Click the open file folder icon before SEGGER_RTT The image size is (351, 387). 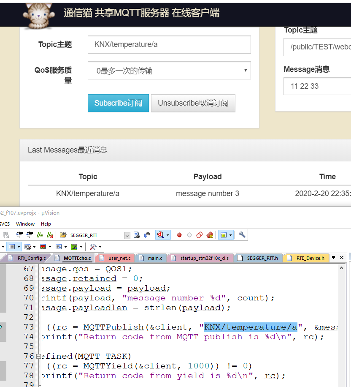[63, 235]
